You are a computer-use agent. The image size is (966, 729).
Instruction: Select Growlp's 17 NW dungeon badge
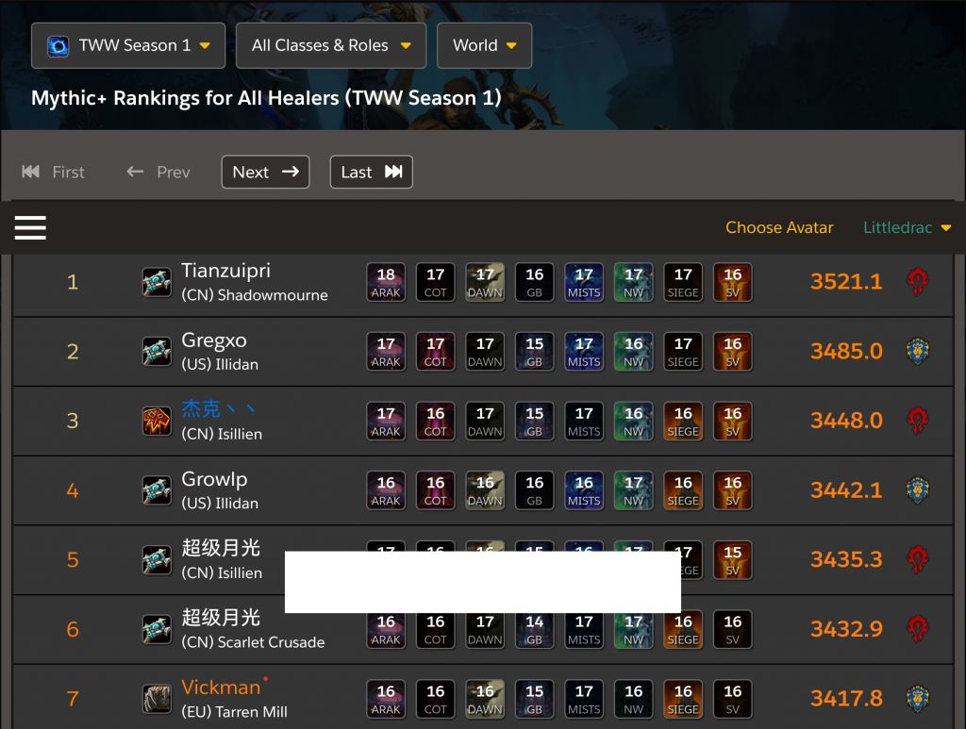click(x=633, y=490)
